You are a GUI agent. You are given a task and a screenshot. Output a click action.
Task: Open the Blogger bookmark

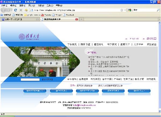pos(57,15)
